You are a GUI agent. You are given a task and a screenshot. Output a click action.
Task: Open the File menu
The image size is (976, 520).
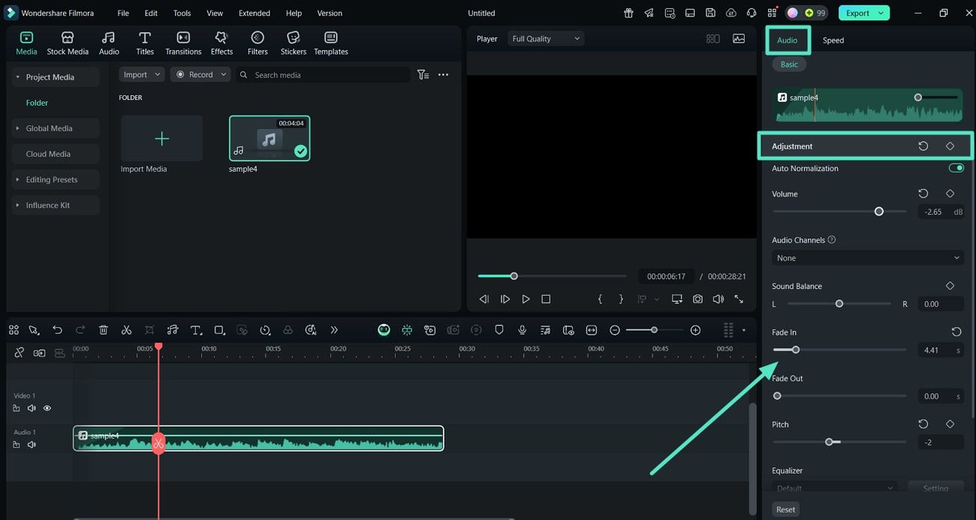click(x=123, y=13)
